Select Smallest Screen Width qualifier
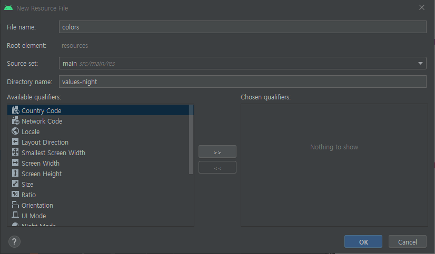Image resolution: width=435 pixels, height=254 pixels. click(x=98, y=153)
